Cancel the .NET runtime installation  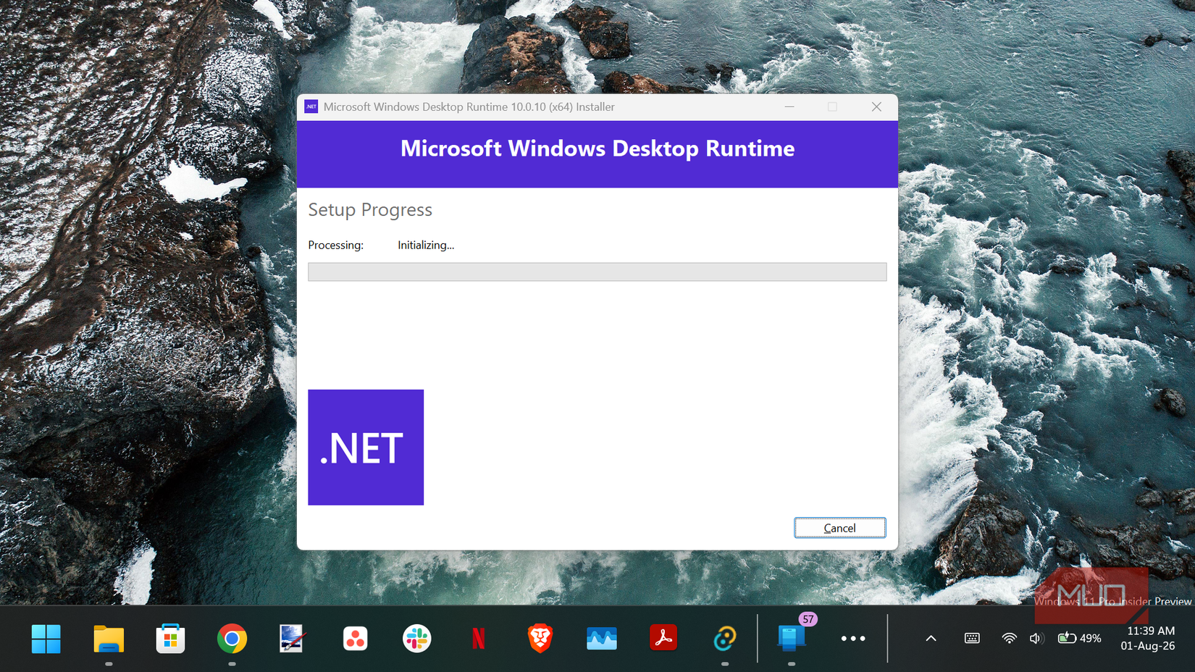[839, 528]
